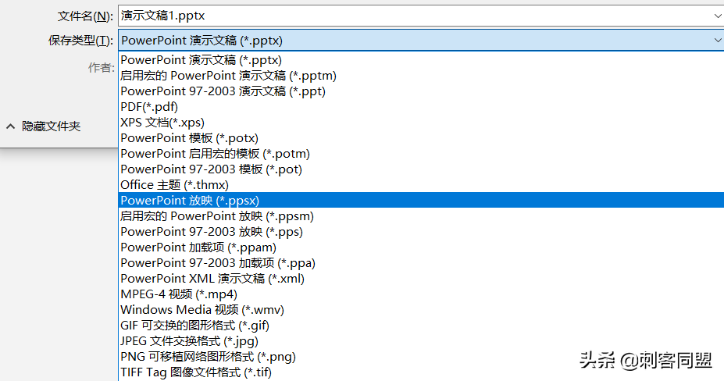This screenshot has width=724, height=381.
Task: Open the save type combo box
Action: (x=421, y=40)
